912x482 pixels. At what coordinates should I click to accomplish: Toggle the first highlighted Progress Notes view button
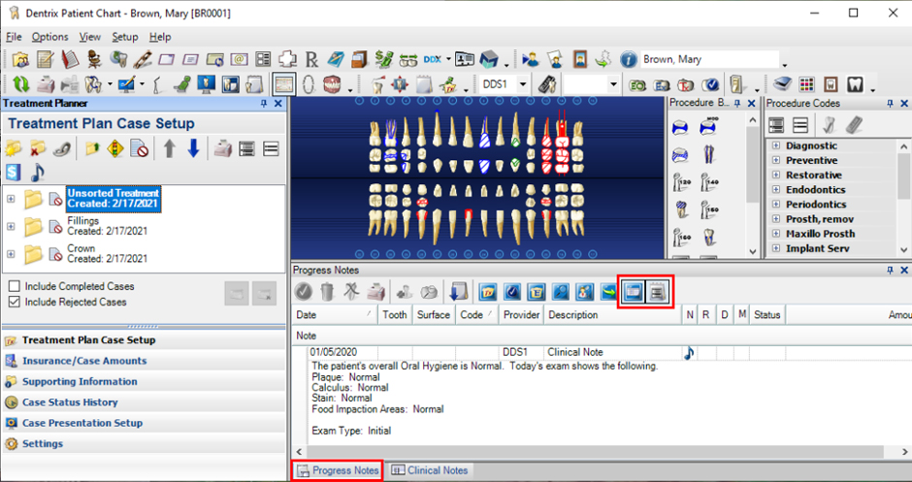(x=633, y=291)
